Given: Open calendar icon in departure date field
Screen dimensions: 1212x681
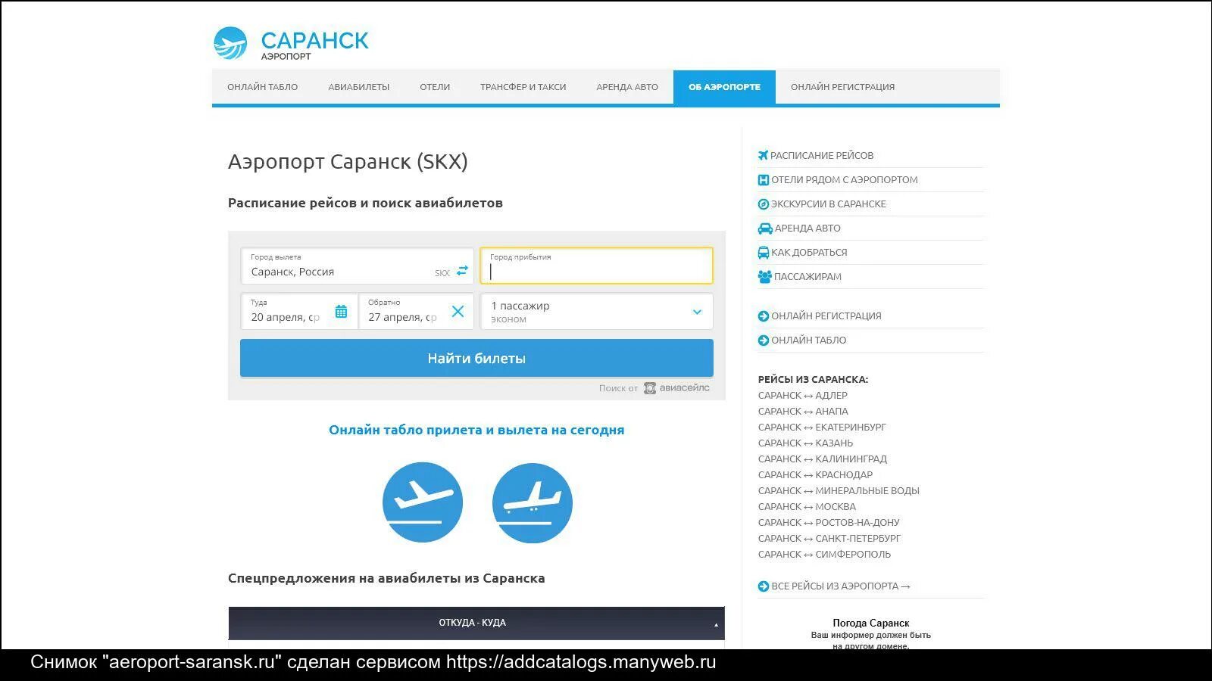Looking at the screenshot, I should point(342,312).
